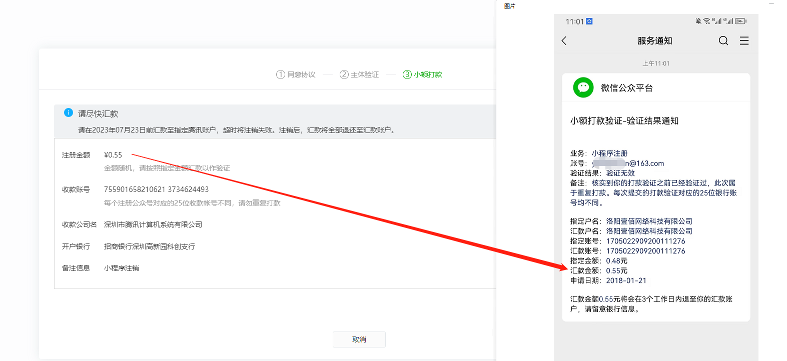Screen dimensions: 787x361
Task: Tap 指定金额 0.48元 line
Action: click(599, 261)
